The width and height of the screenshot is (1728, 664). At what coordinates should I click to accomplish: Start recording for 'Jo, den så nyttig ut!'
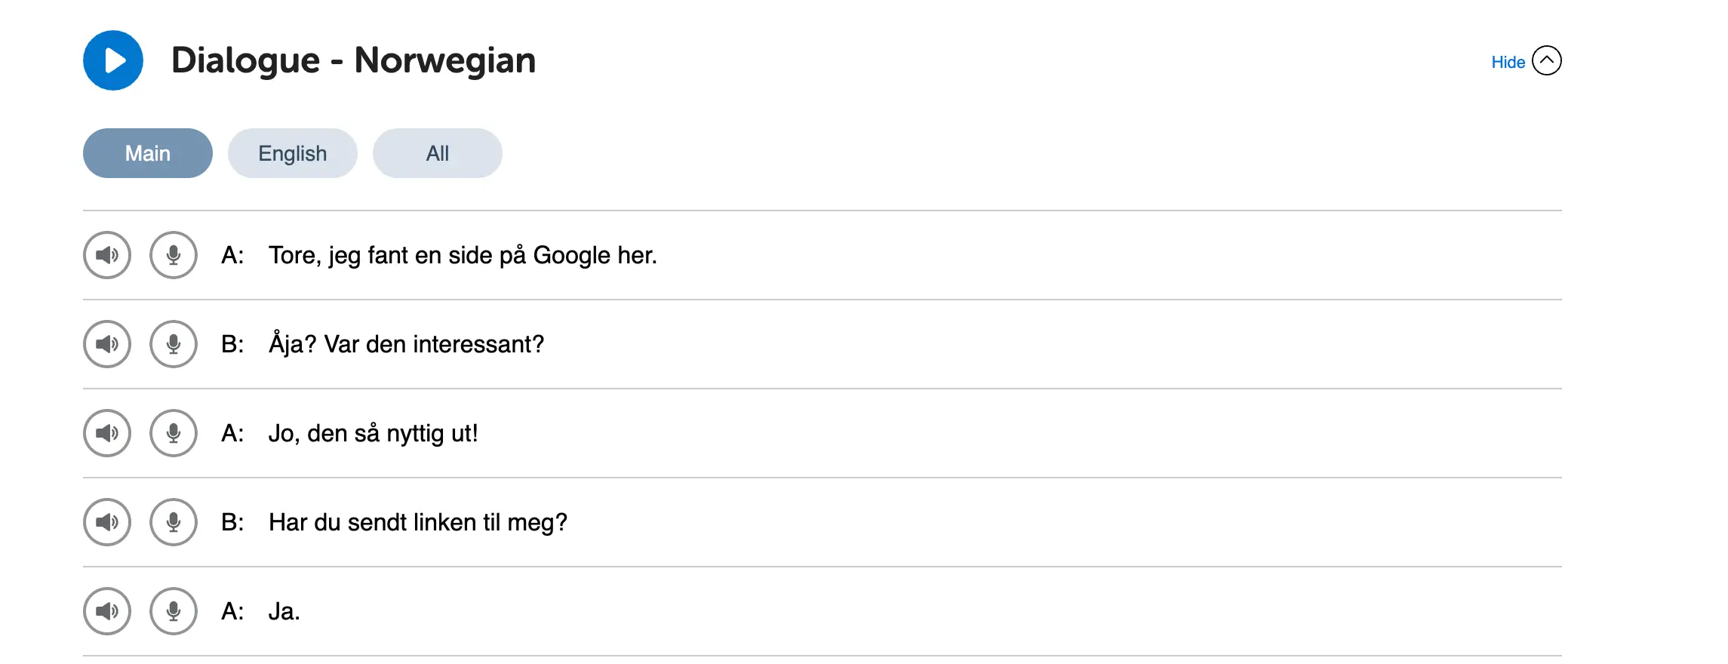coord(174,433)
